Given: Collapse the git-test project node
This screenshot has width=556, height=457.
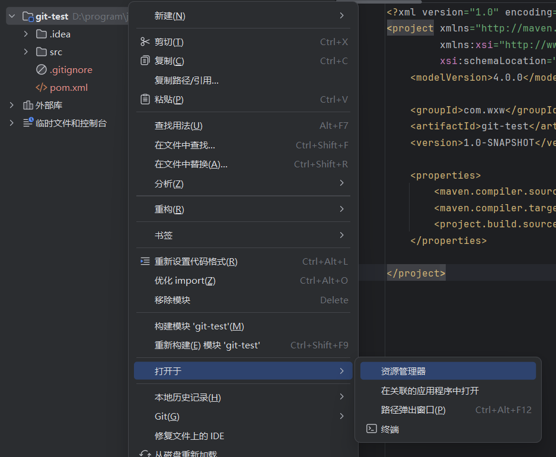Looking at the screenshot, I should click(12, 17).
